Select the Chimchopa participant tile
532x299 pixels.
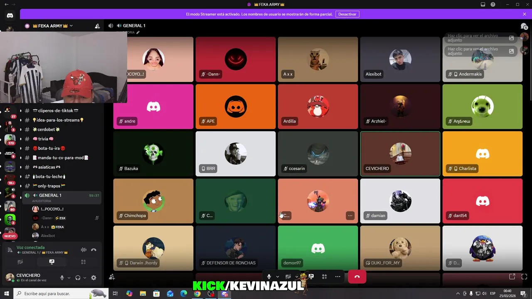pos(153,201)
